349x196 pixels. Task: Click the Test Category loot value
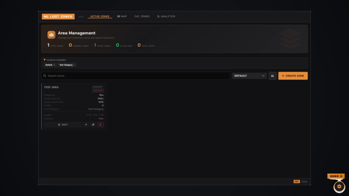pyautogui.click(x=96, y=109)
